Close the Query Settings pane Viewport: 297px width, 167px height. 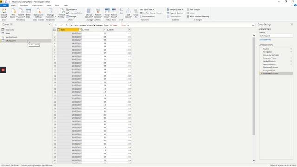point(292,24)
